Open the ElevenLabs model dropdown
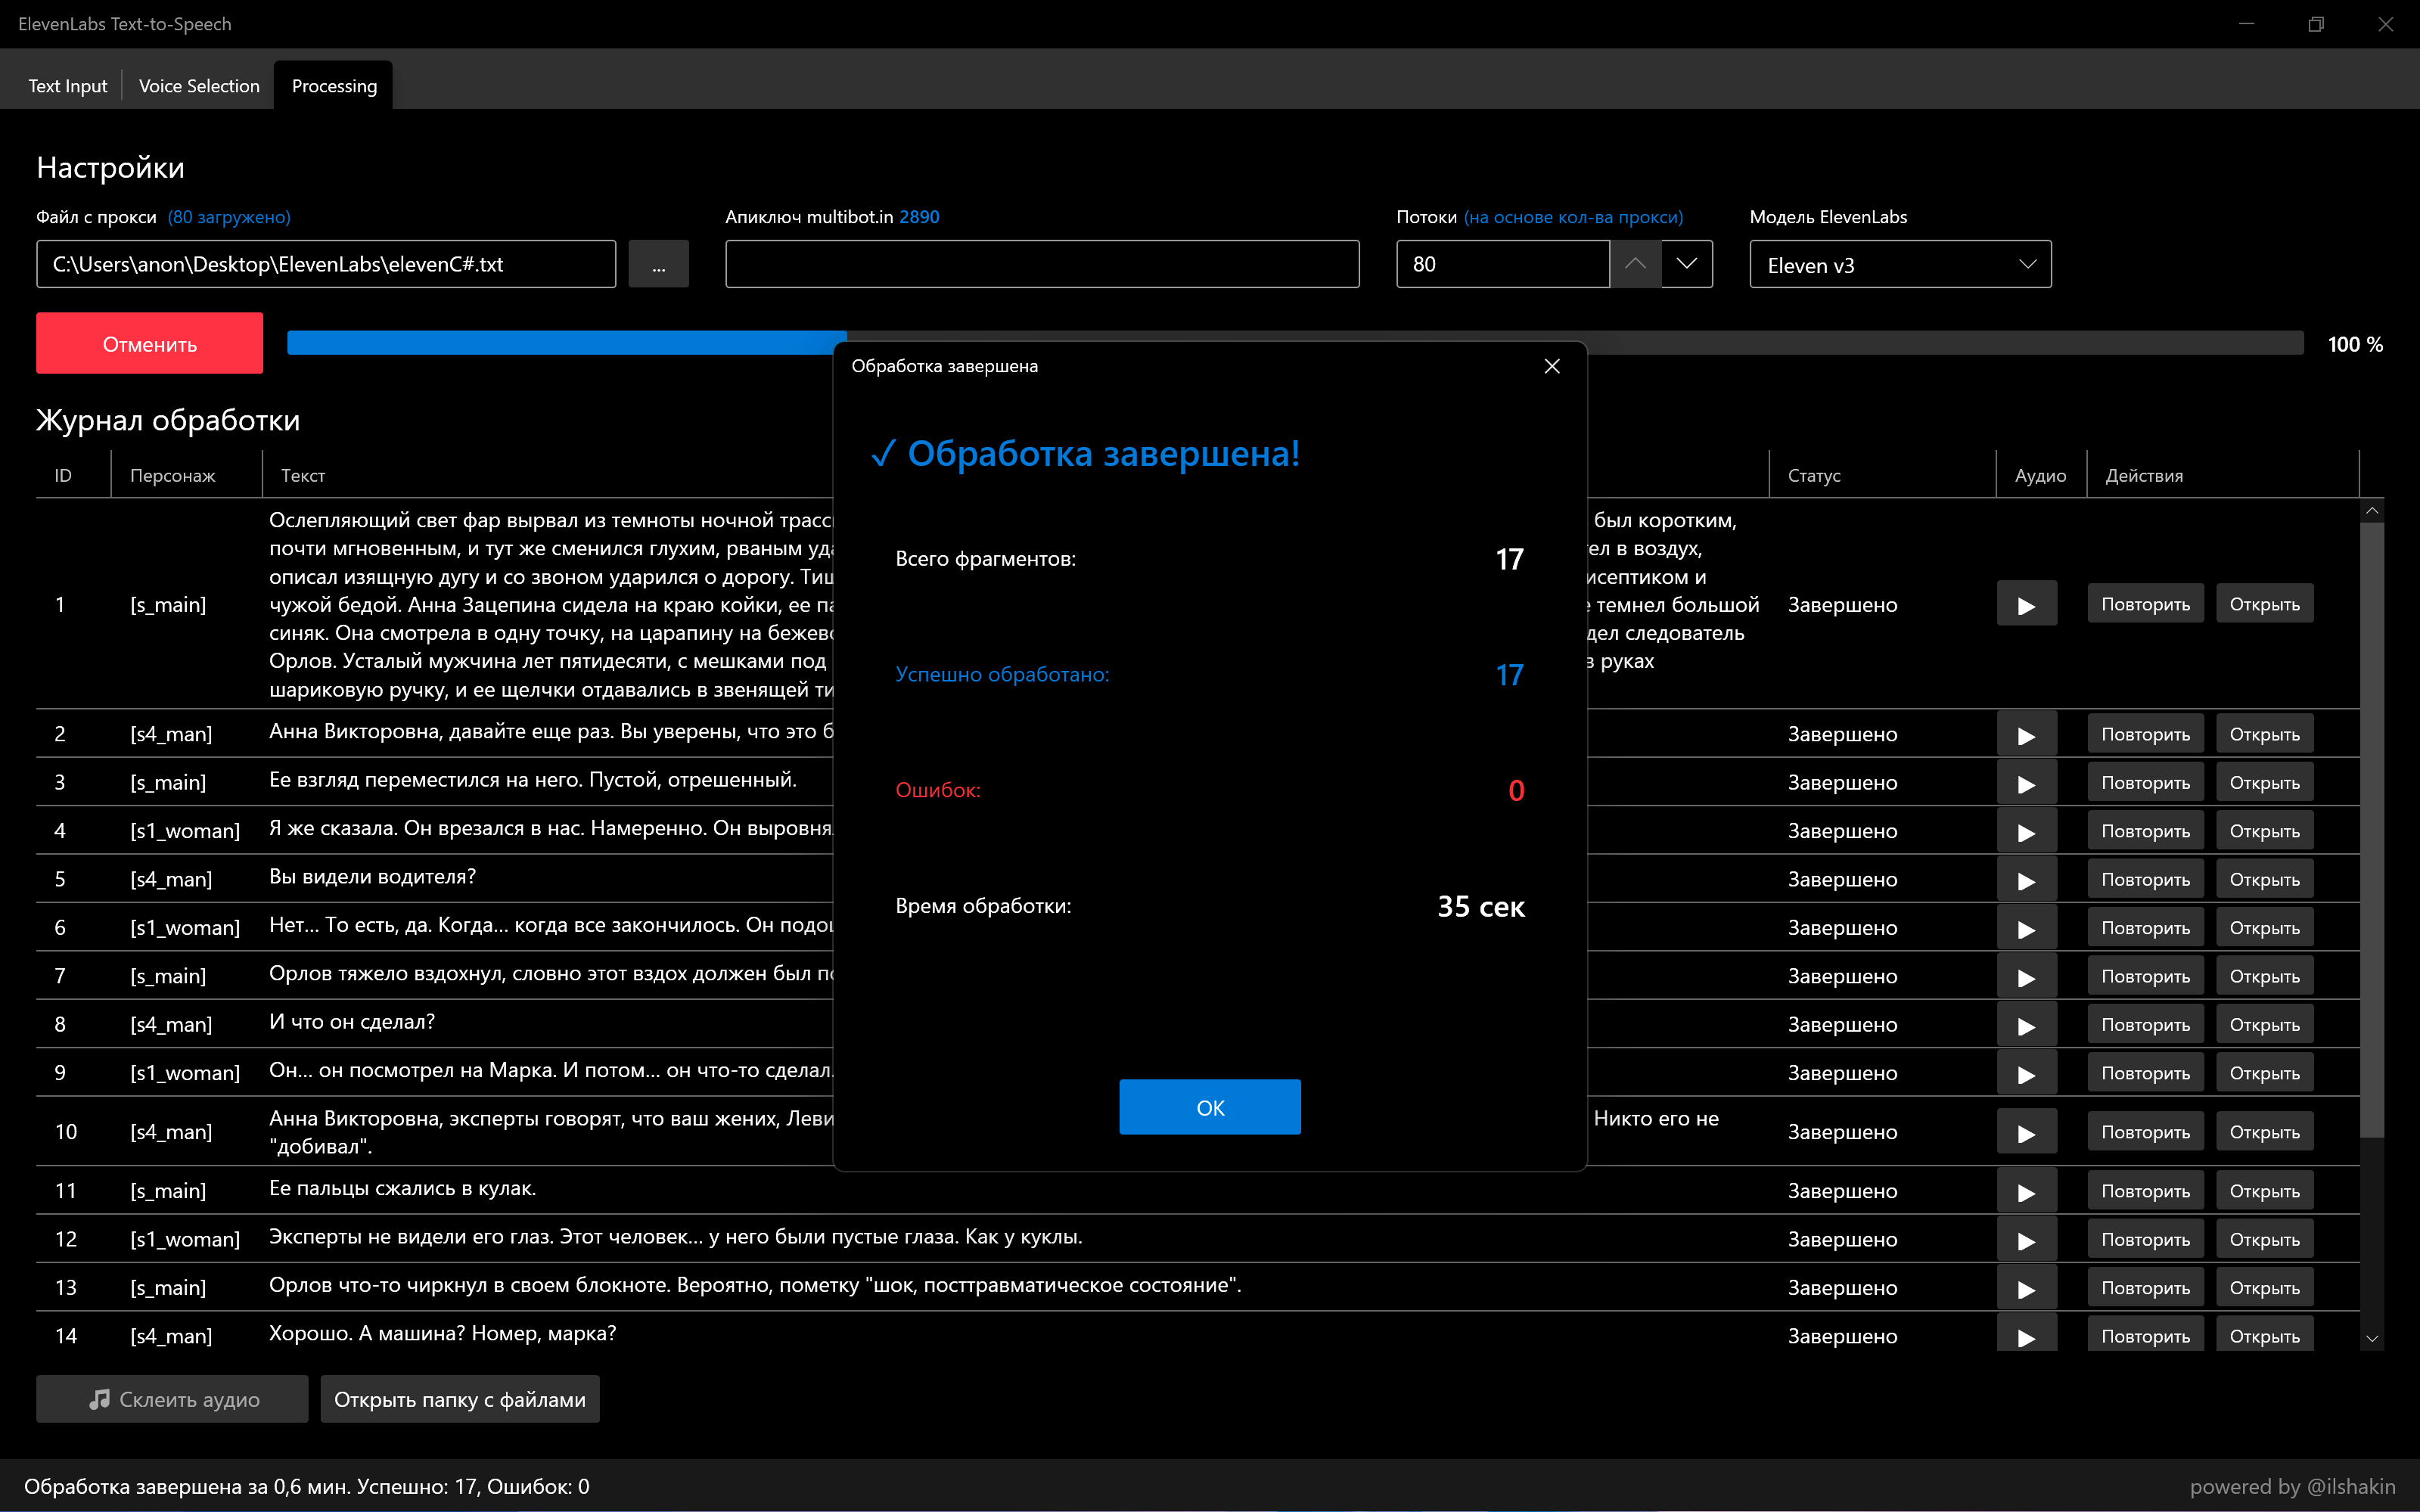 [1899, 265]
